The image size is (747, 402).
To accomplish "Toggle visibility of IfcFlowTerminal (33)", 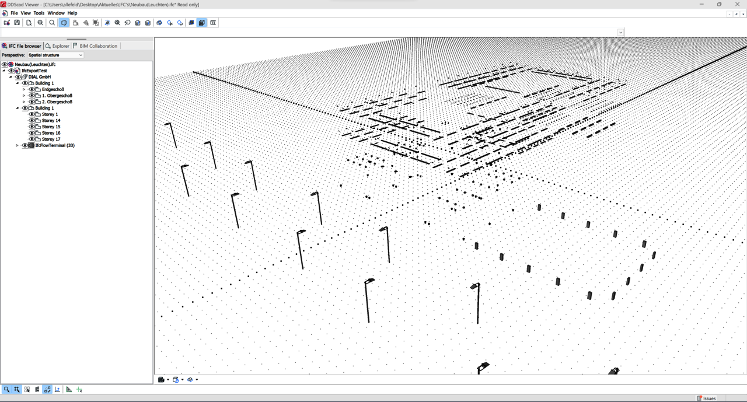I will tap(25, 145).
